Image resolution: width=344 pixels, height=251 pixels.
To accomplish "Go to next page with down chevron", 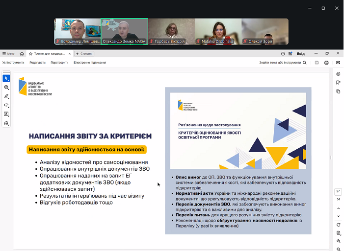I will (x=338, y=216).
